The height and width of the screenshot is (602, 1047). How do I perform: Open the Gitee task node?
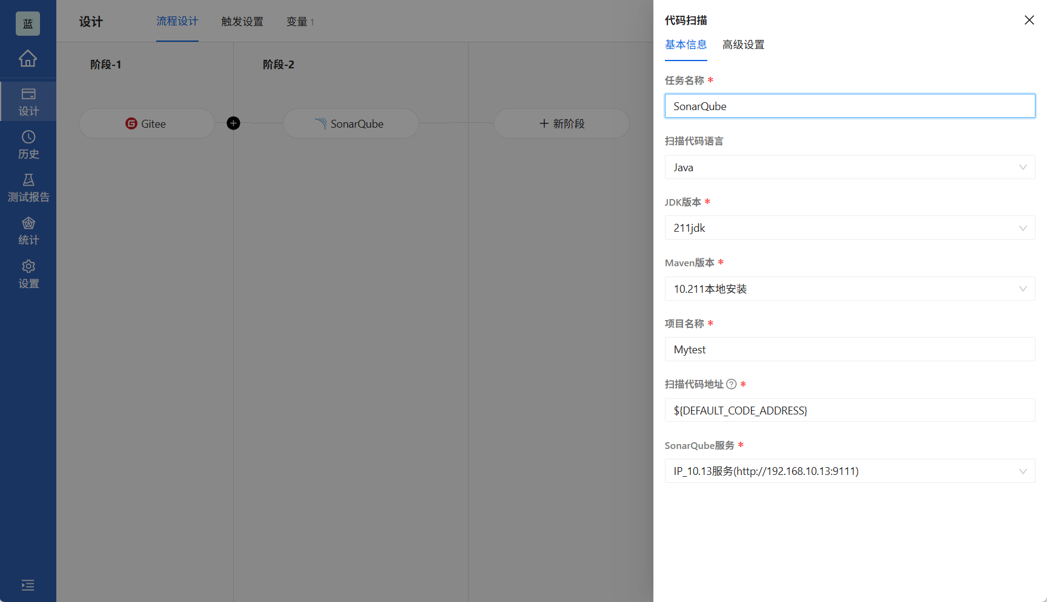coord(147,123)
